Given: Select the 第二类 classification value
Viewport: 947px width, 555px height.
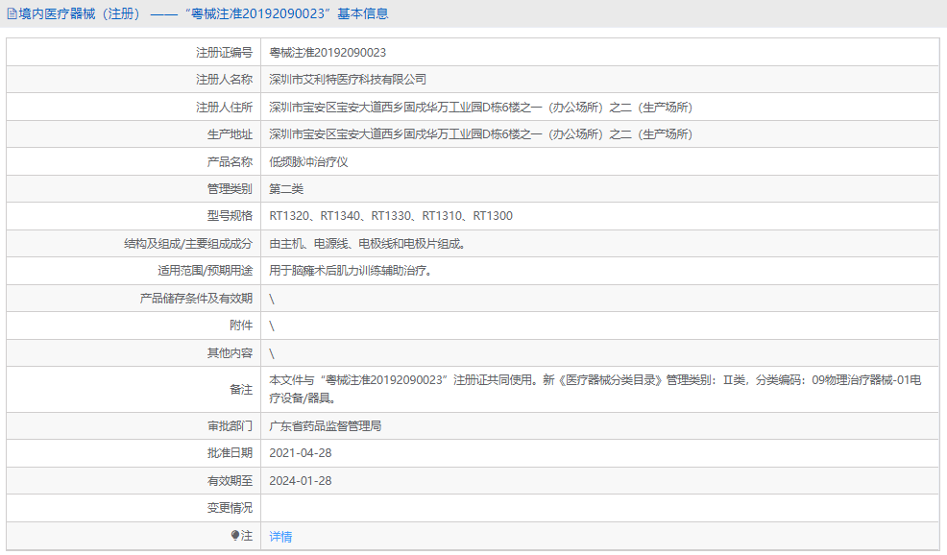Looking at the screenshot, I should [286, 188].
